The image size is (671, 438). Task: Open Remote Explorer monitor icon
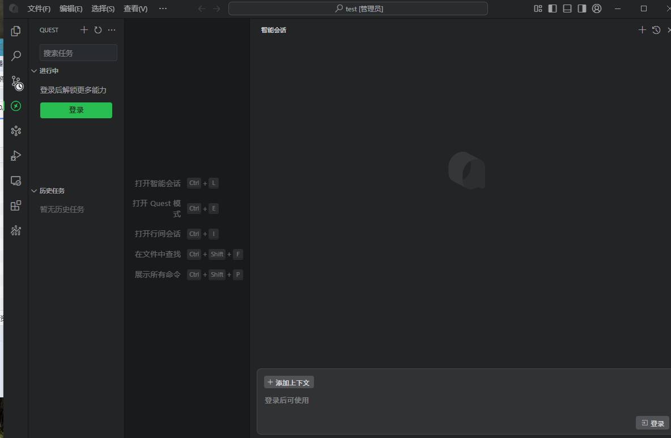point(16,181)
